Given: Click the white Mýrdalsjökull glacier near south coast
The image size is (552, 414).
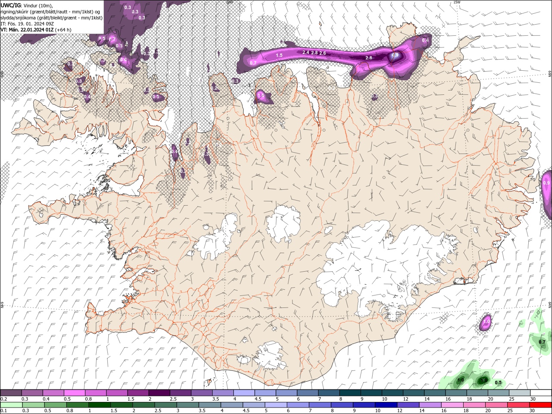Looking at the screenshot, I should point(270,356).
